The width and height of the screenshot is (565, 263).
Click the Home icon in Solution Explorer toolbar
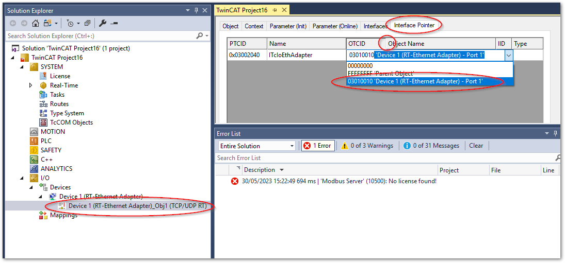click(35, 23)
